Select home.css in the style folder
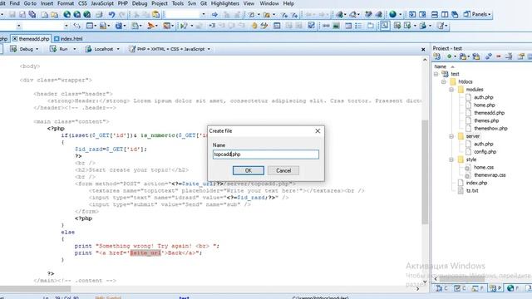The width and height of the screenshot is (532, 299). pos(484,168)
